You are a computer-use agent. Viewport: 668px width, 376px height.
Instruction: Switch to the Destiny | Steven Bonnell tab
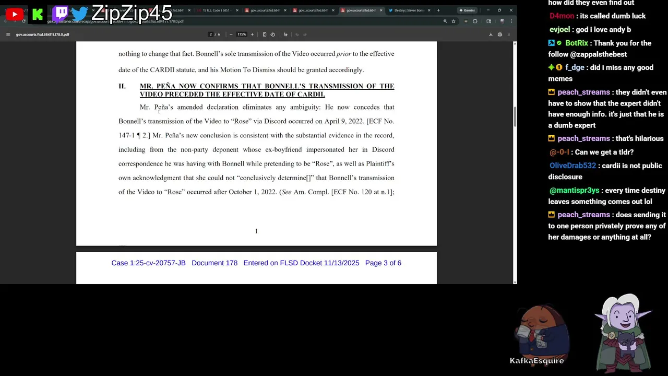[409, 10]
